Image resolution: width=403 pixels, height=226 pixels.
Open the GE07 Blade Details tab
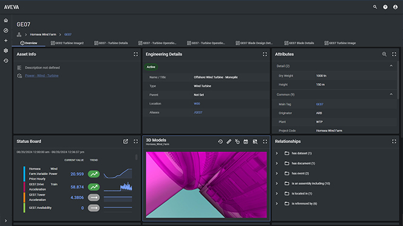point(299,43)
